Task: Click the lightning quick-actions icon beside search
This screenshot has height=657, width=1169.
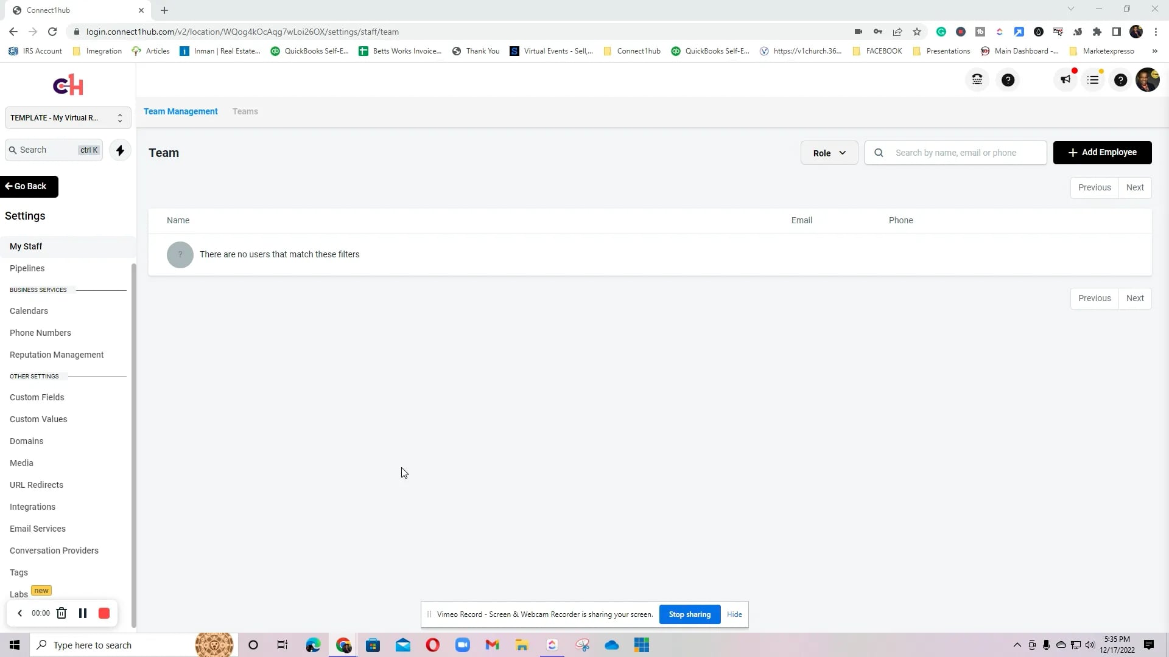Action: point(119,150)
